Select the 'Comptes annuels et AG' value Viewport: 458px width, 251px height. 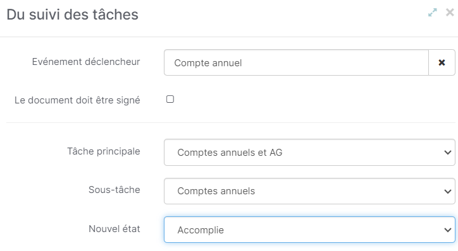pos(230,153)
